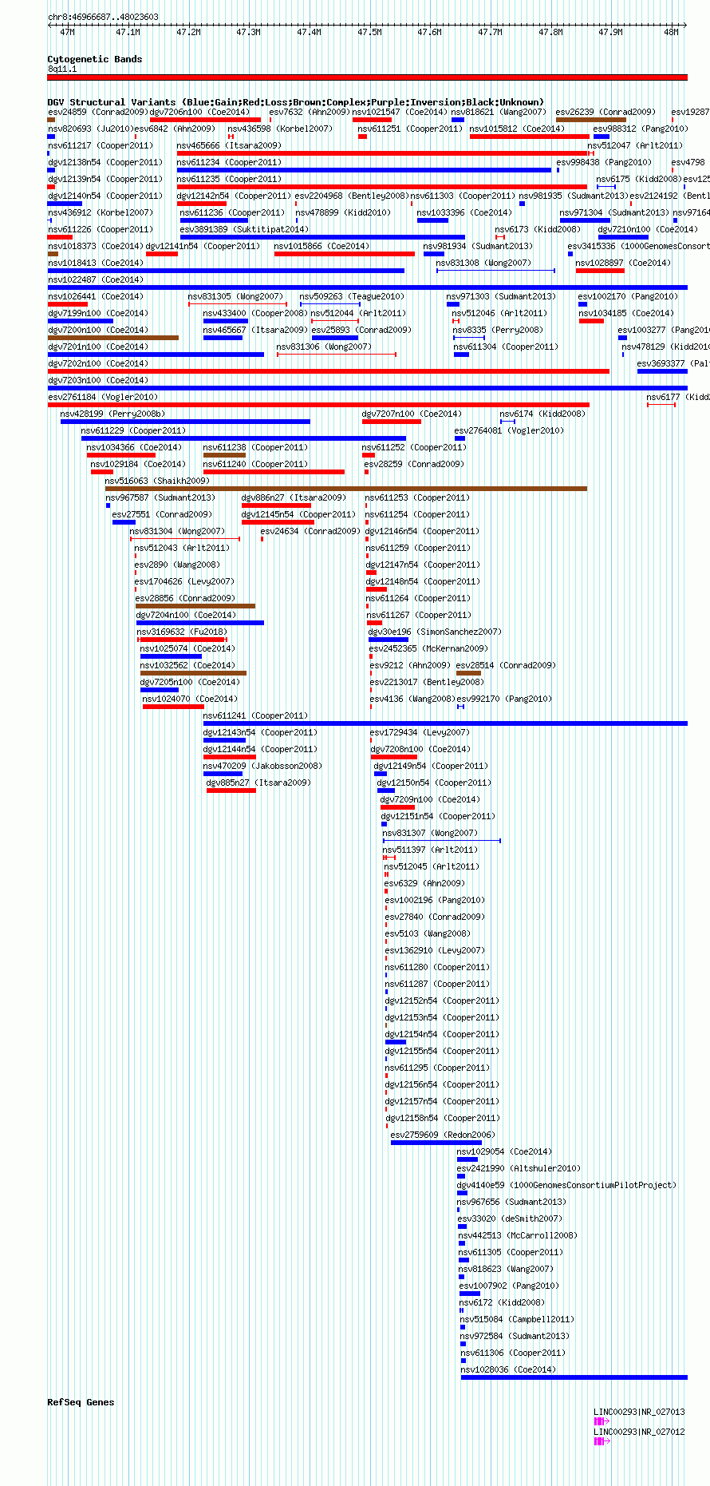Open variant esv2213017 (Bentley2008)
710x1486 pixels.
pos(427,682)
